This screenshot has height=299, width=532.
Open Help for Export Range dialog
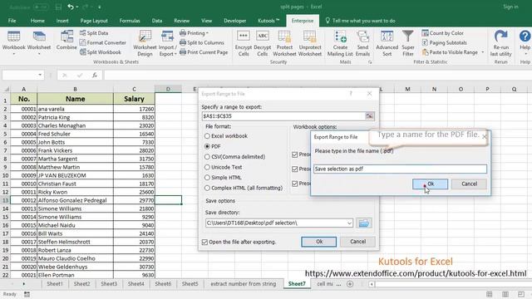click(x=351, y=94)
